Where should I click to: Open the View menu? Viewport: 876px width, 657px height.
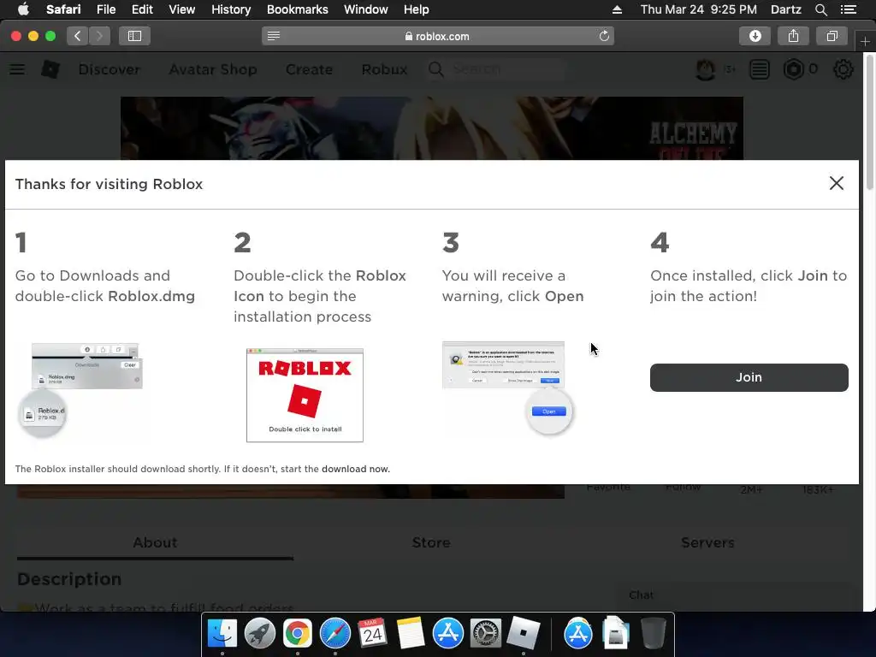pyautogui.click(x=181, y=9)
